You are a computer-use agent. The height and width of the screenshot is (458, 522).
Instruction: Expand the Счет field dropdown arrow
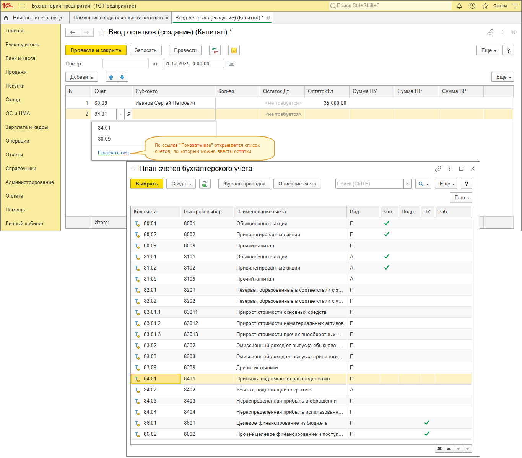[x=120, y=114]
